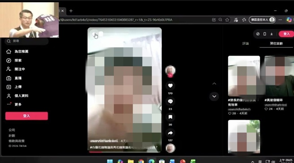Open the browser's three-dot settings menu
The width and height of the screenshot is (294, 163).
(x=280, y=20)
